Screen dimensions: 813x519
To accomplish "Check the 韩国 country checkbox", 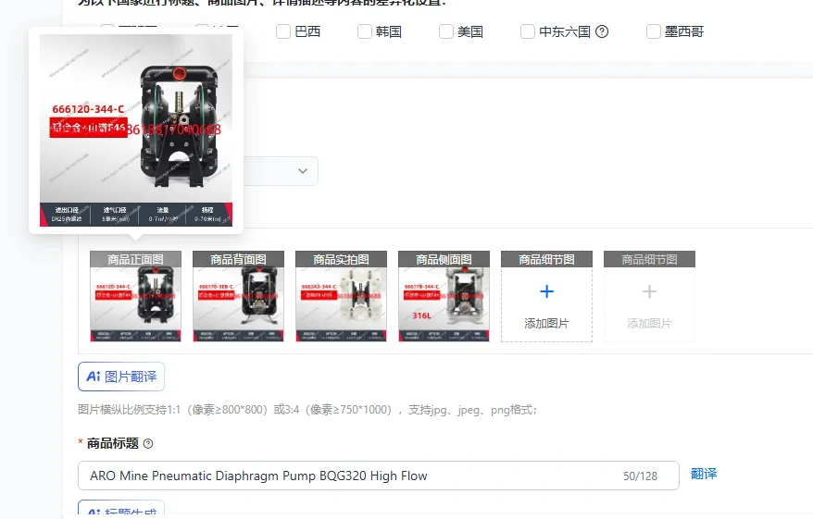I will coord(365,31).
